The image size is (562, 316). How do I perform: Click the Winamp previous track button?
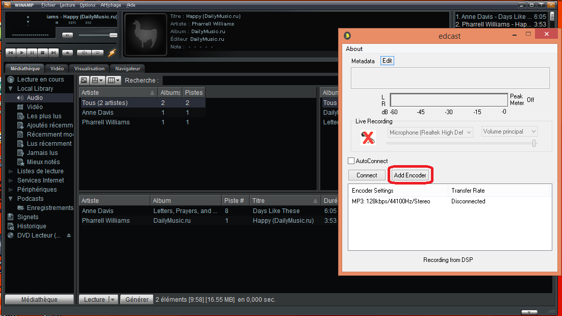pyautogui.click(x=11, y=52)
